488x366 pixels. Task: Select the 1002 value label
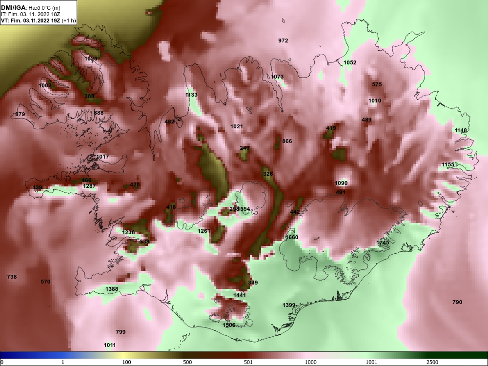pyautogui.click(x=45, y=85)
